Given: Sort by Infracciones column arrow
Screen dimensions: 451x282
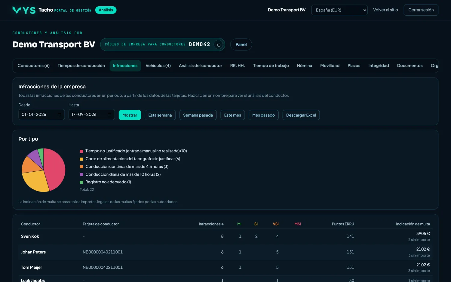Looking at the screenshot, I should click(222, 224).
